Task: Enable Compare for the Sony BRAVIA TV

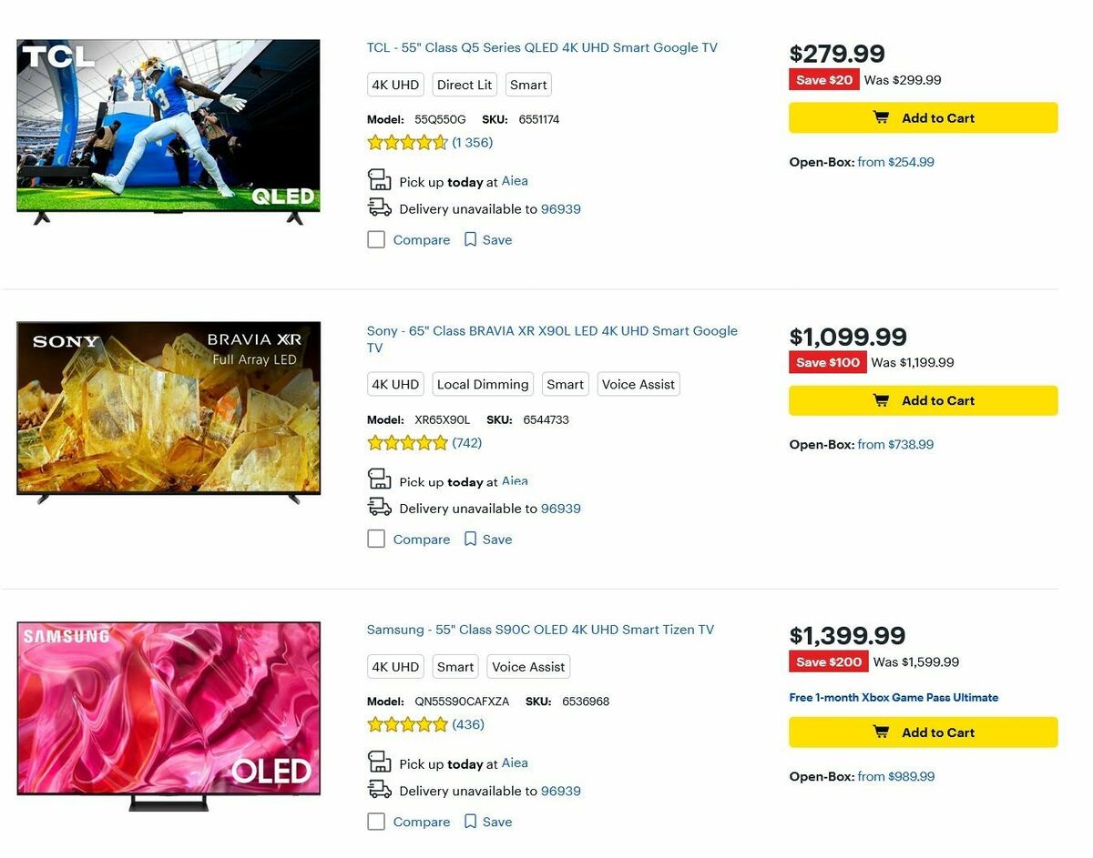Action: point(376,539)
